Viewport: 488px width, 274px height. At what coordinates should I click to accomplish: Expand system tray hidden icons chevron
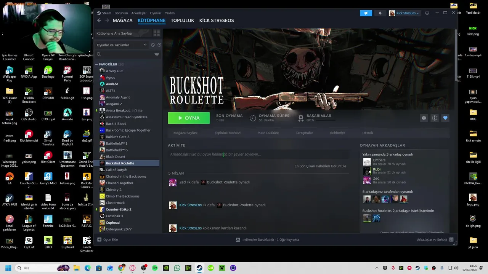click(376, 268)
